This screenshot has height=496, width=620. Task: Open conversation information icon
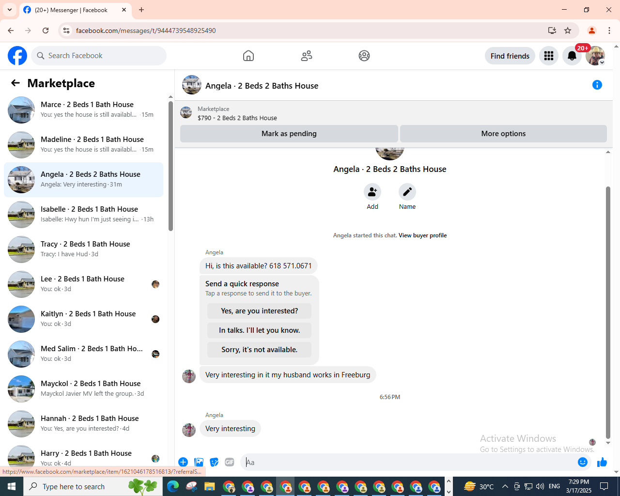pos(597,85)
